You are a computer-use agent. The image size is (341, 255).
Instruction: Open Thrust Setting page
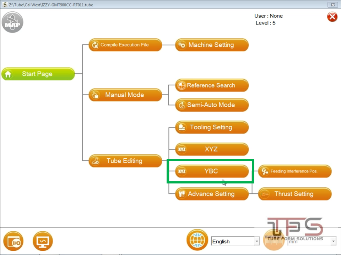294,194
